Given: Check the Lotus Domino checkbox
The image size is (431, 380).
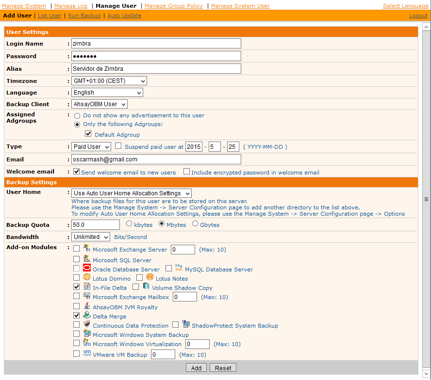Looking at the screenshot, I should coord(76,277).
